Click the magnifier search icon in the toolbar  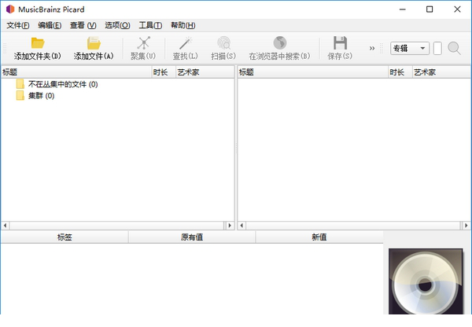455,49
